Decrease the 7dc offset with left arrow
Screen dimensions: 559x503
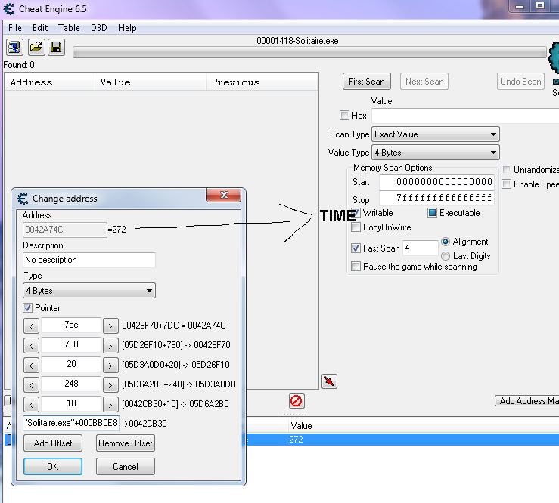click(32, 326)
